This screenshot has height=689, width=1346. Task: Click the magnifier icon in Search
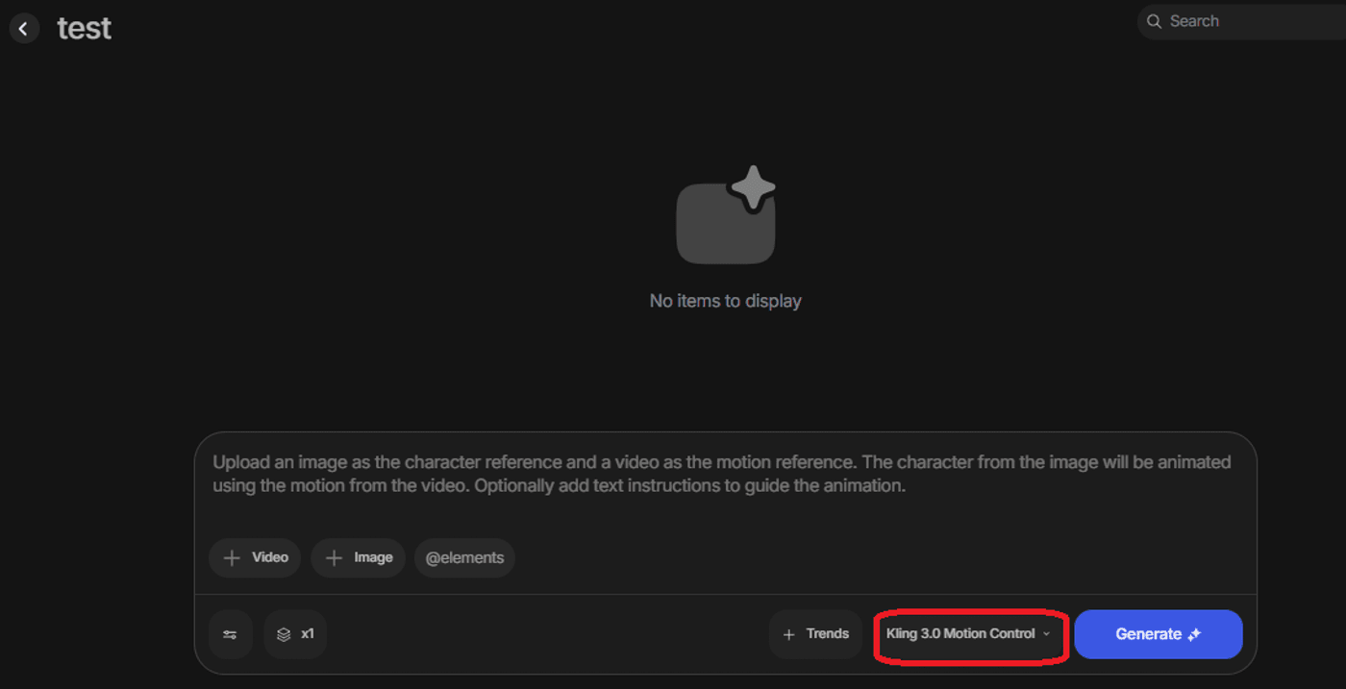1154,21
